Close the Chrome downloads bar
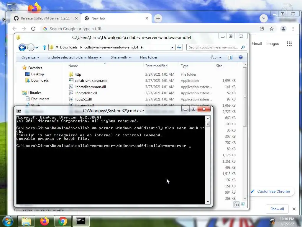 click(x=294, y=209)
